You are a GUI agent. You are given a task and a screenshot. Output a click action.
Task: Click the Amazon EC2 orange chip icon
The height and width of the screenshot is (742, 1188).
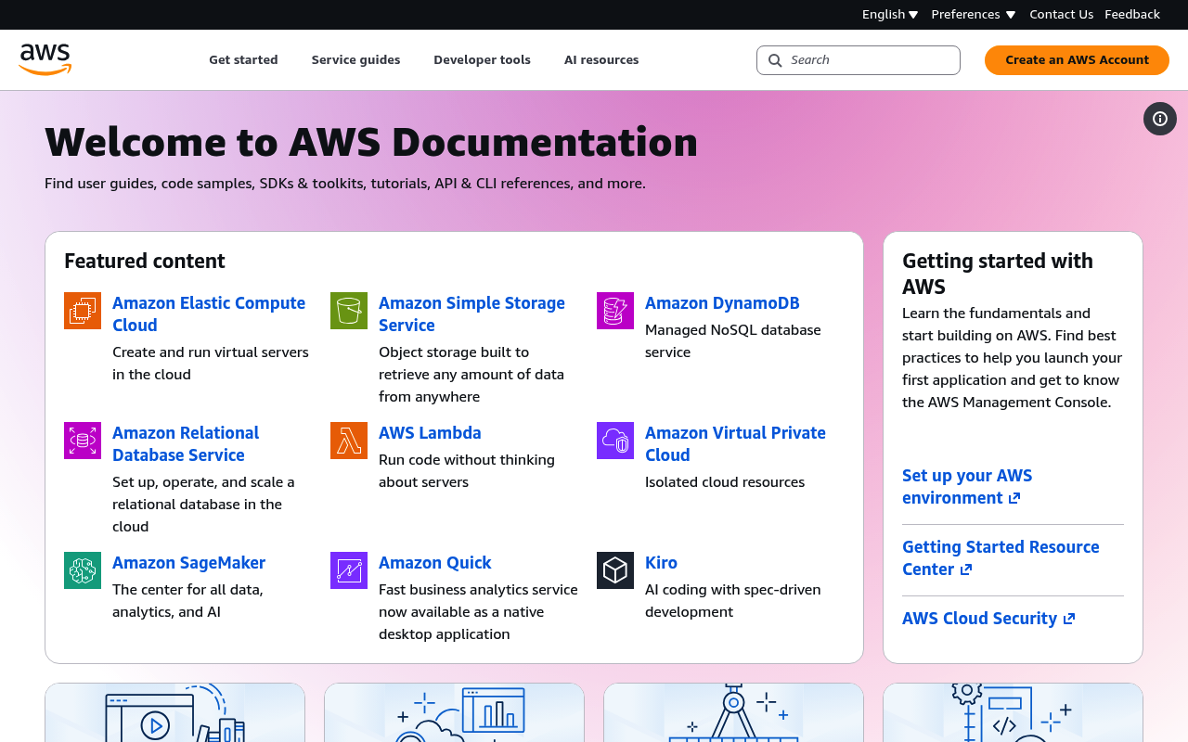[83, 311]
